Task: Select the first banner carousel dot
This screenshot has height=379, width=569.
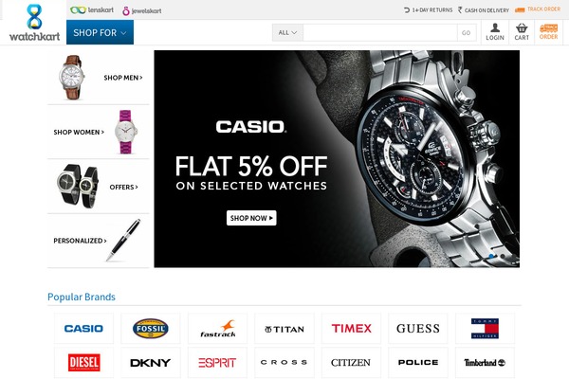Action: pos(491,257)
